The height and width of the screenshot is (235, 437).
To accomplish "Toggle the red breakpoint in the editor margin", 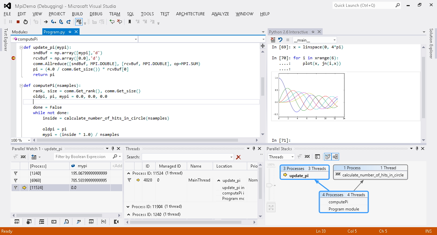I will [13, 58].
